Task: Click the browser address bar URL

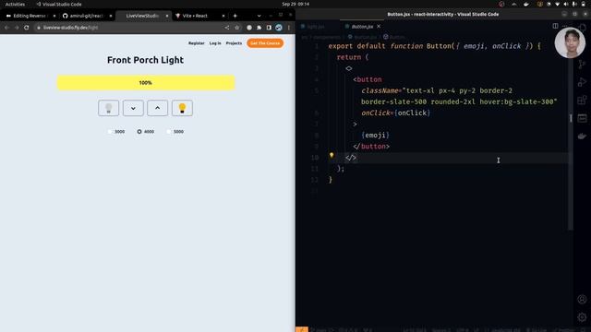Action: [70, 28]
